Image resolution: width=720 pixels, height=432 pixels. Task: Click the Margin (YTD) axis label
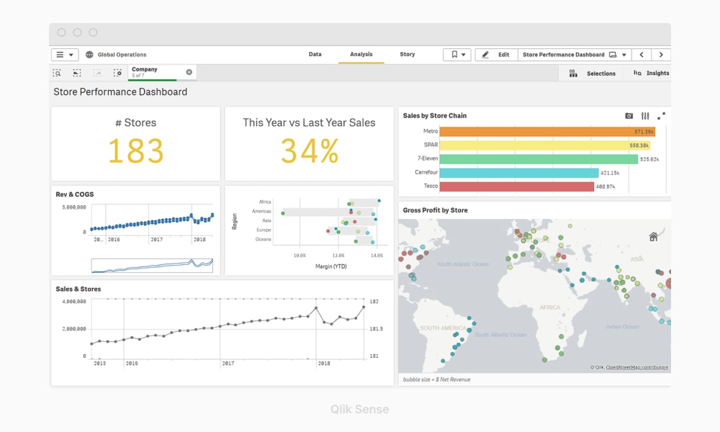(331, 266)
